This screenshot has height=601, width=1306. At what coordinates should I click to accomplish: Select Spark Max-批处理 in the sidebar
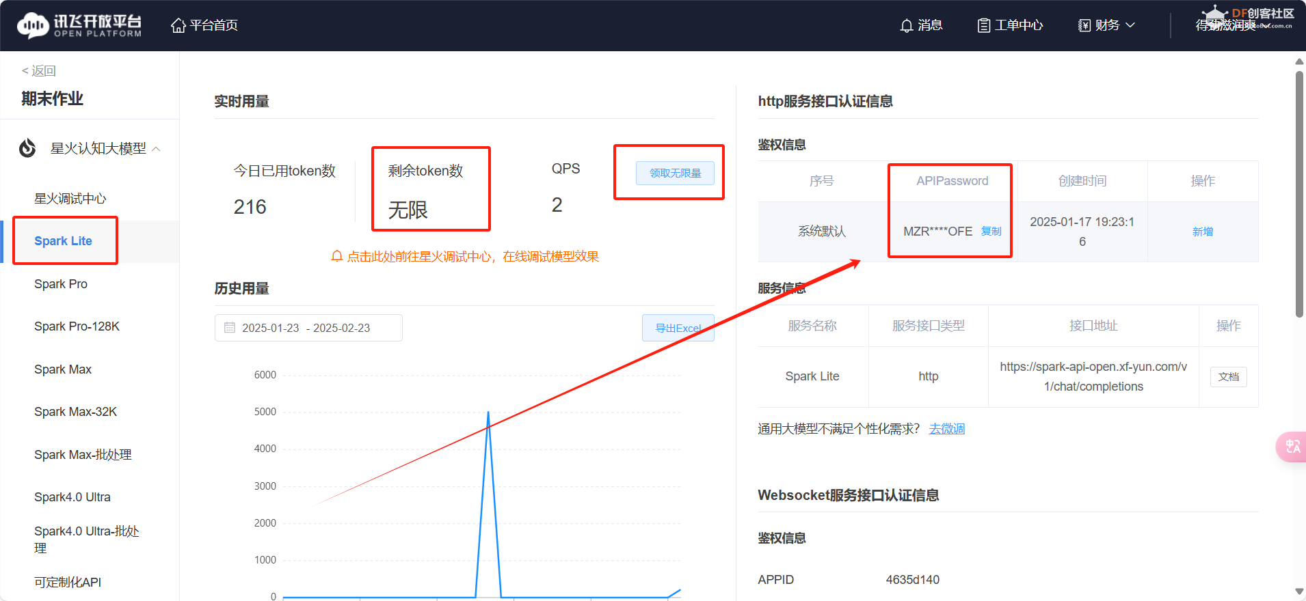(83, 455)
